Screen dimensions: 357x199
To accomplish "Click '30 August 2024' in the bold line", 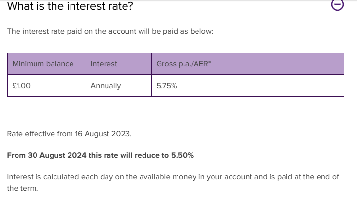I will [57, 155].
